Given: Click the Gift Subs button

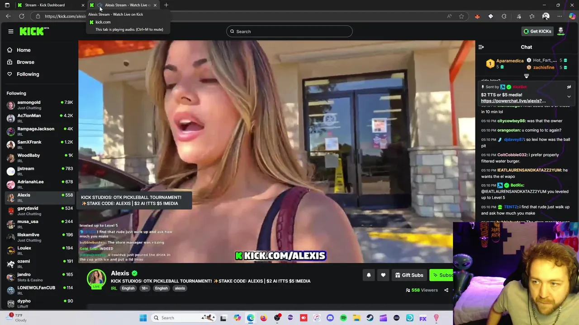Looking at the screenshot, I should point(409,275).
